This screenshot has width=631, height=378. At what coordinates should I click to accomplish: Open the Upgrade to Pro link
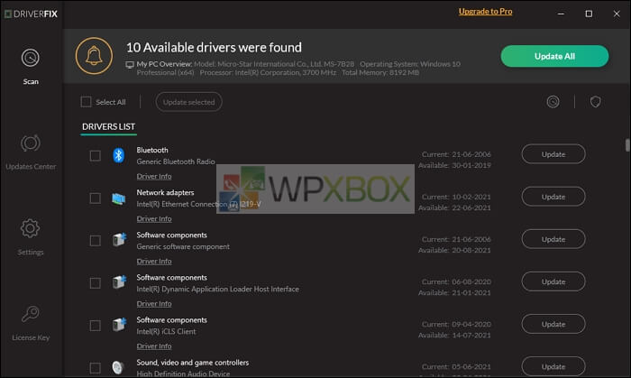point(485,12)
